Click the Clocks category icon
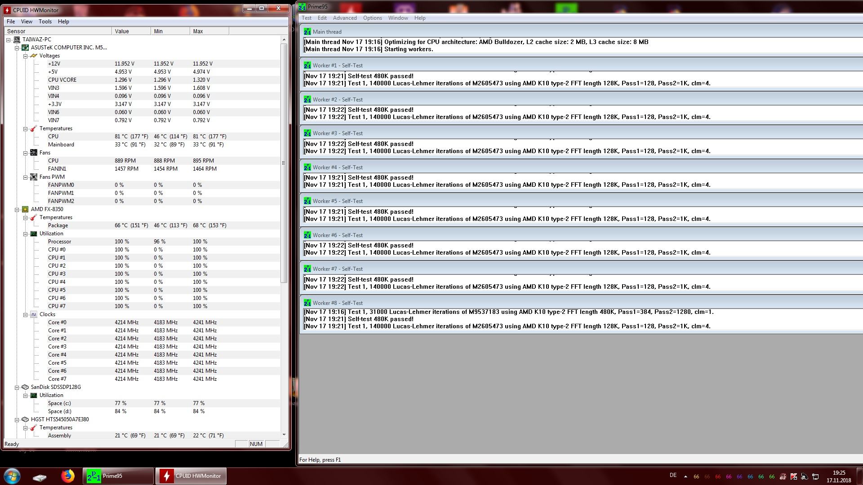The width and height of the screenshot is (863, 485). [x=34, y=314]
